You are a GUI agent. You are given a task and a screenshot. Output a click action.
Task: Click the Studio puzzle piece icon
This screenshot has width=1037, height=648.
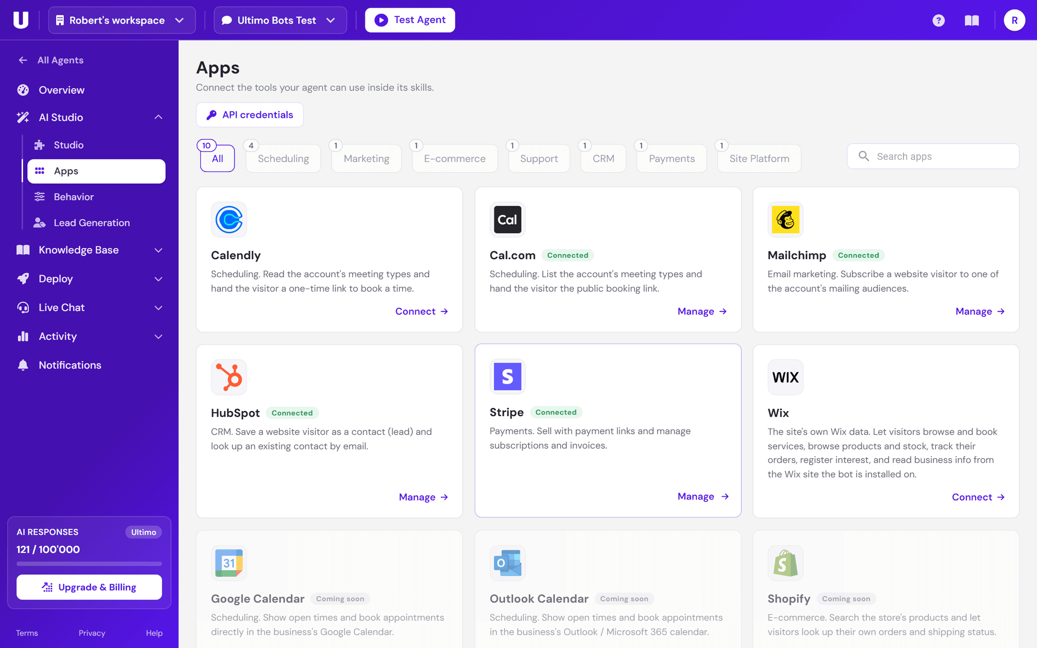coord(40,145)
